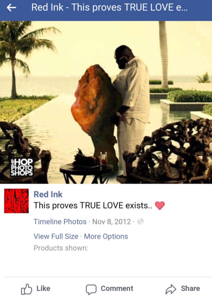
Task: Open the Red Ink page name link
Action: point(48,194)
